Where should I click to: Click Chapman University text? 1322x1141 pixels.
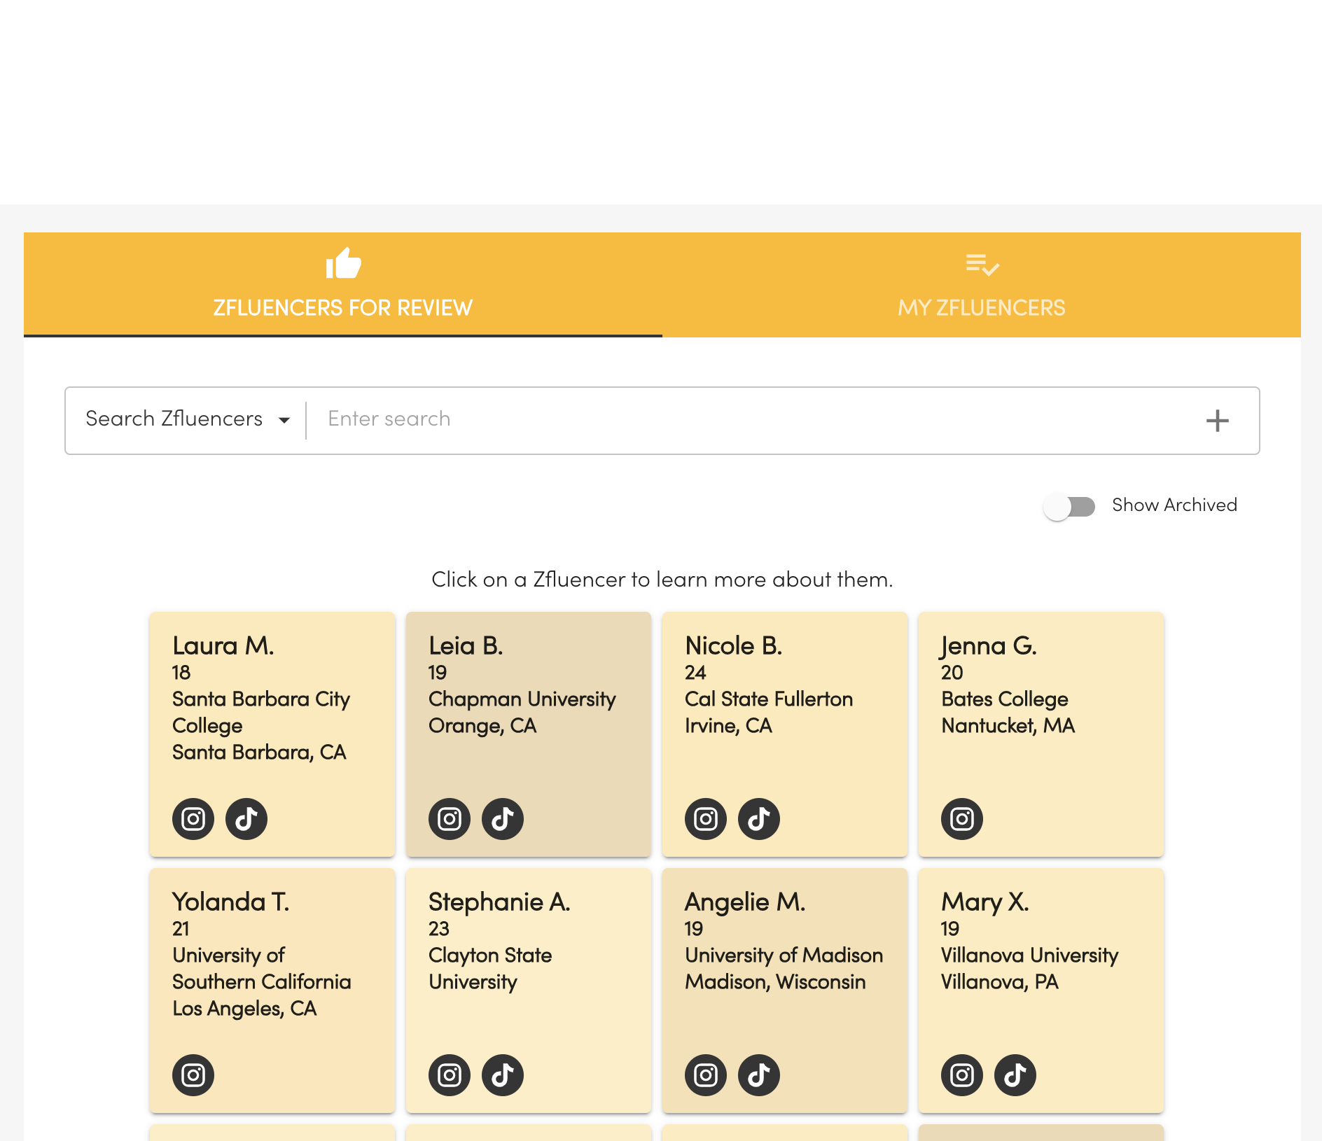(522, 699)
